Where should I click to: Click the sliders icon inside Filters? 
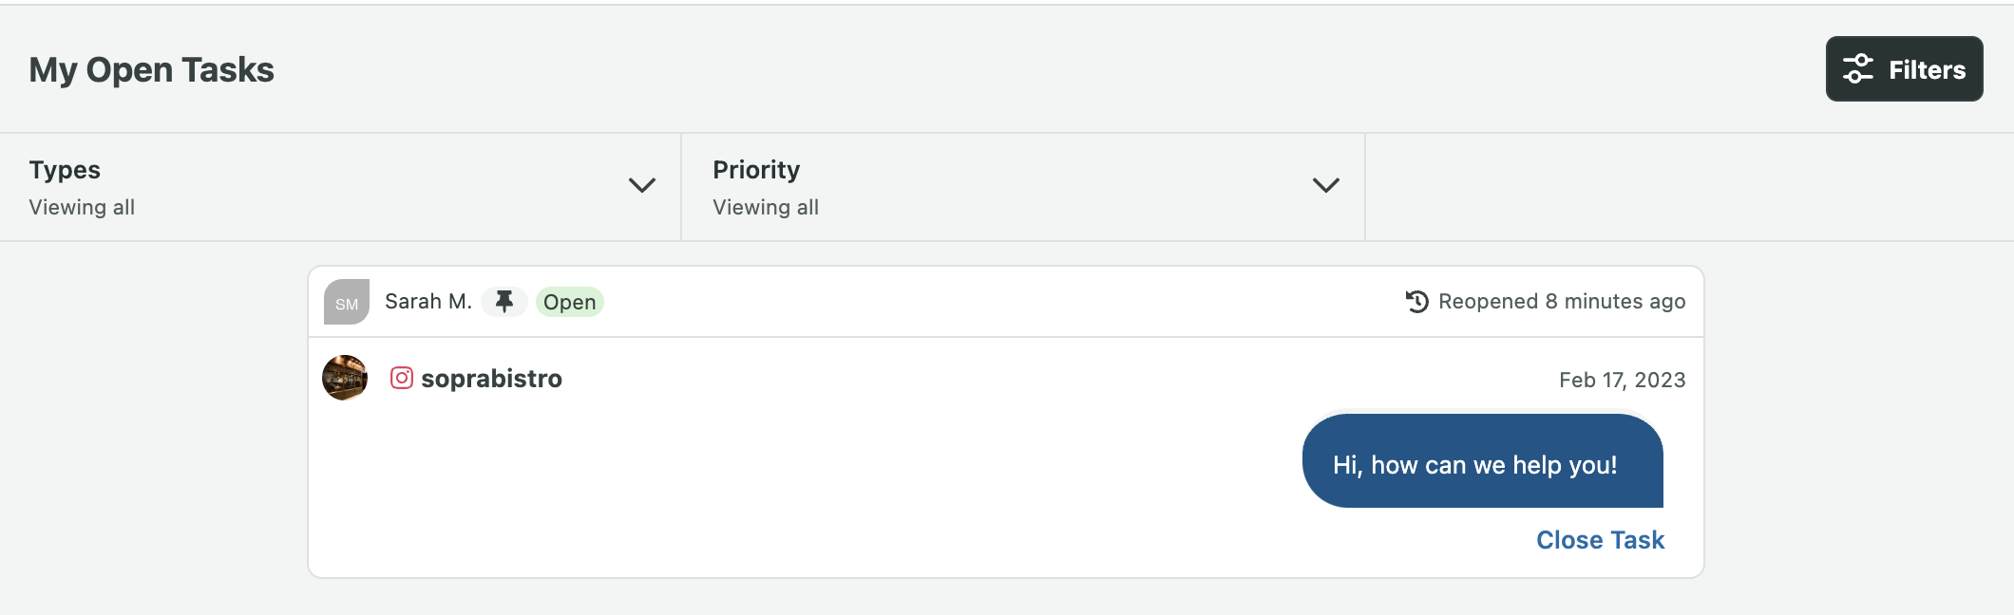(1858, 69)
